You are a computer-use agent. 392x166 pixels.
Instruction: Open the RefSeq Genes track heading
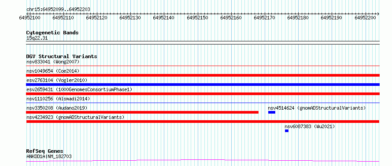(x=45, y=151)
